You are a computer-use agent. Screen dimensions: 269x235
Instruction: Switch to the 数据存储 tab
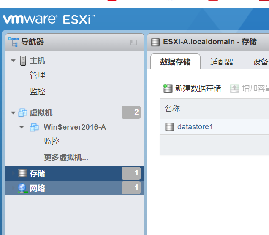click(175, 62)
